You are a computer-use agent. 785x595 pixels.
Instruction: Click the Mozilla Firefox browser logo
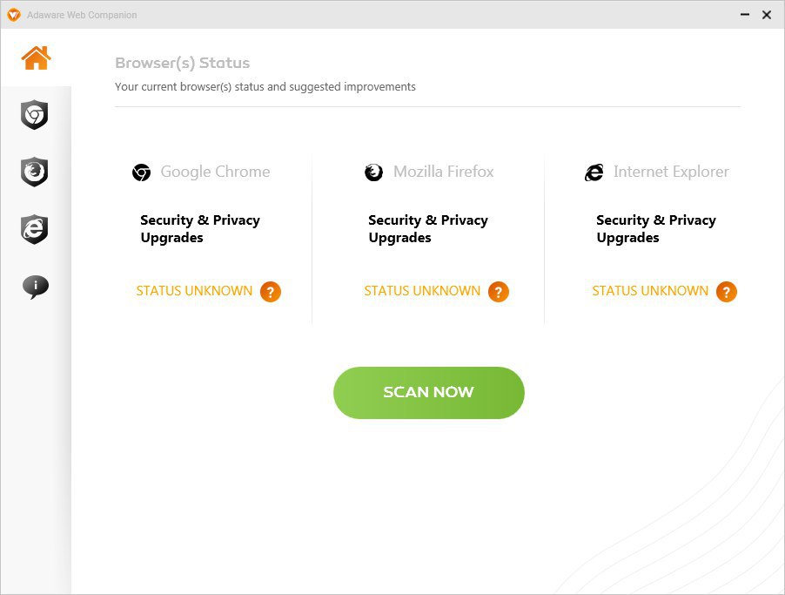373,172
